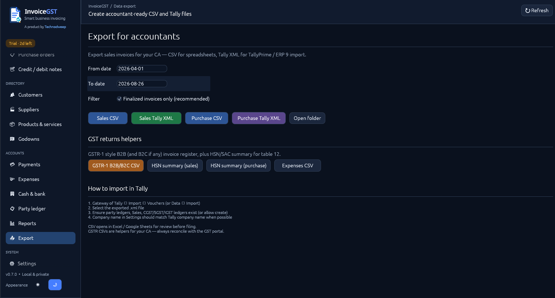Open the Settings page

(41, 264)
